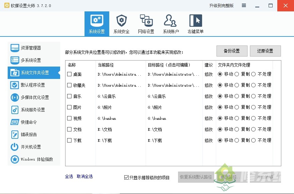Viewport: 294px width, 194px height.
Task: Check the 桌面 folder checkbox
Action: [69, 74]
